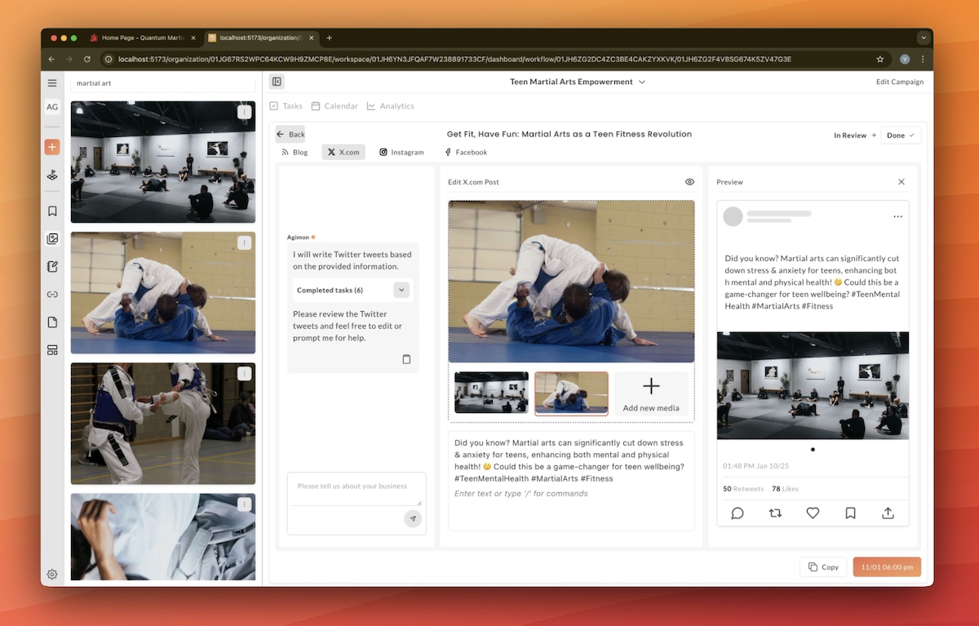Click the tweet text editor area
This screenshot has height=626, width=979.
pos(571,480)
